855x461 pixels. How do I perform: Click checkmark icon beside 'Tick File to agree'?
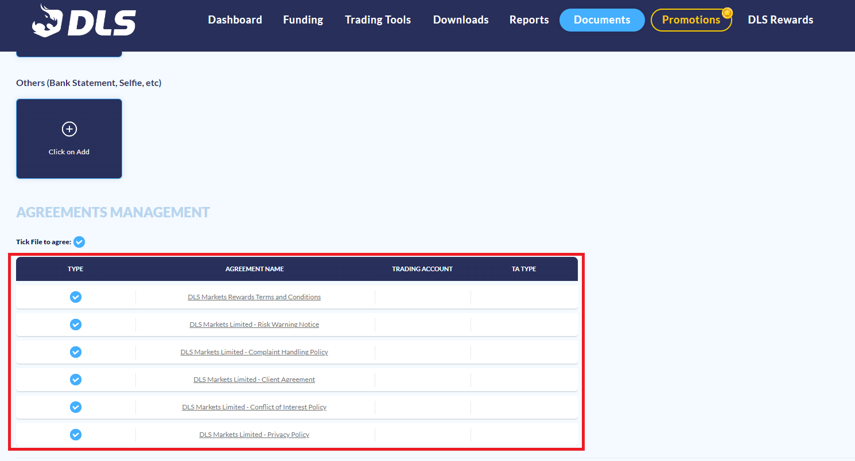click(x=79, y=242)
